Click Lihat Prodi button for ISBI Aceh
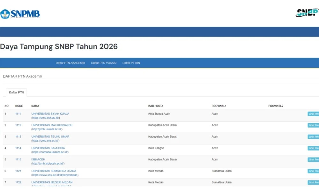Image resolution: width=319 pixels, height=191 pixels. (313, 159)
